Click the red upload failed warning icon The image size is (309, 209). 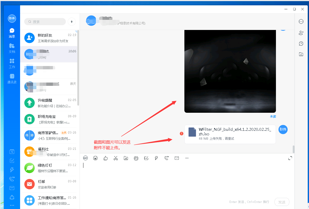[181, 134]
